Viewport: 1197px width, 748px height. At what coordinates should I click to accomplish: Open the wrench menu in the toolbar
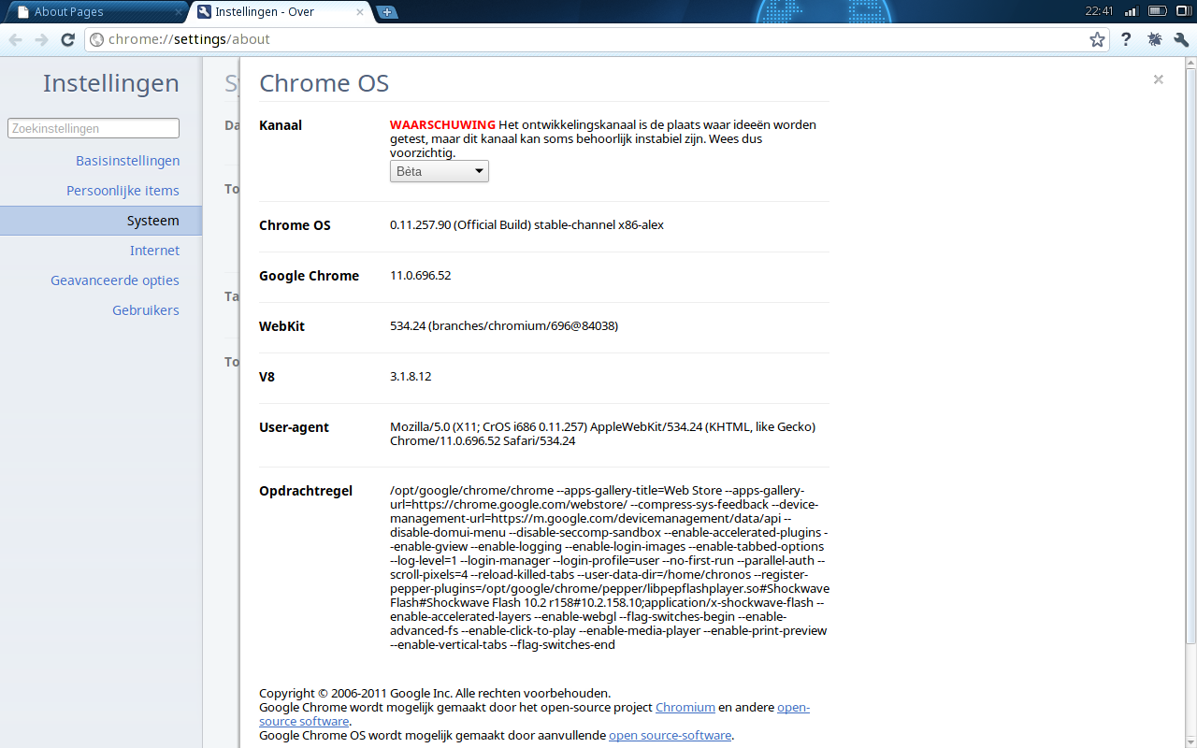(1181, 39)
